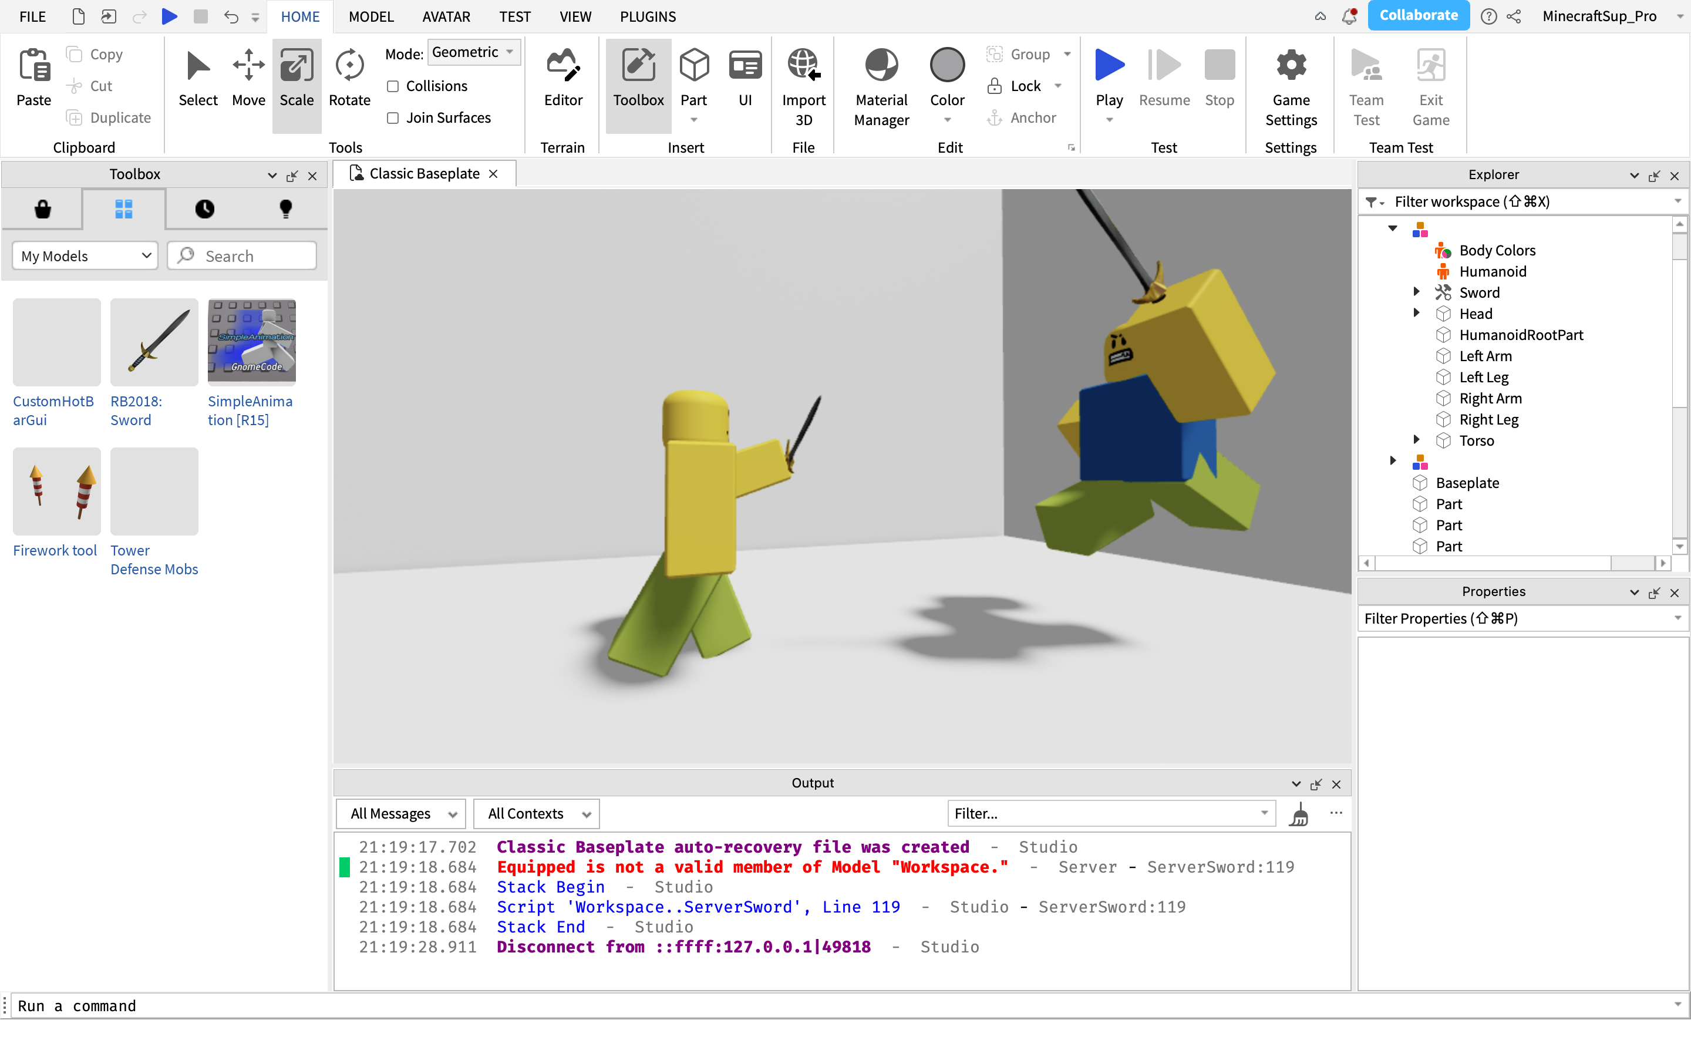The height and width of the screenshot is (1057, 1691).
Task: Open the All Contexts dropdown
Action: click(x=537, y=814)
